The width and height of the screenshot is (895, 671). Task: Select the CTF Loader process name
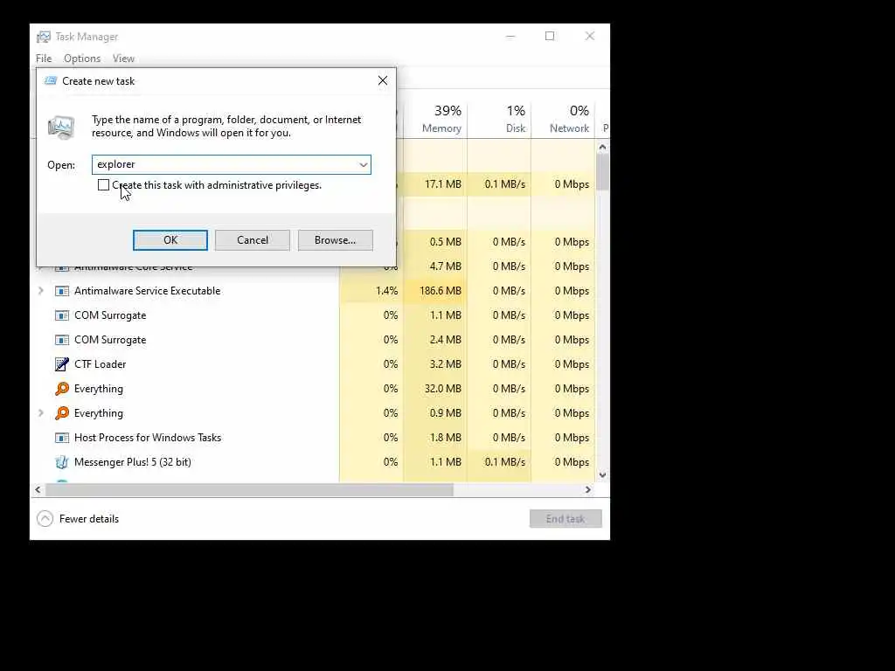coord(100,364)
